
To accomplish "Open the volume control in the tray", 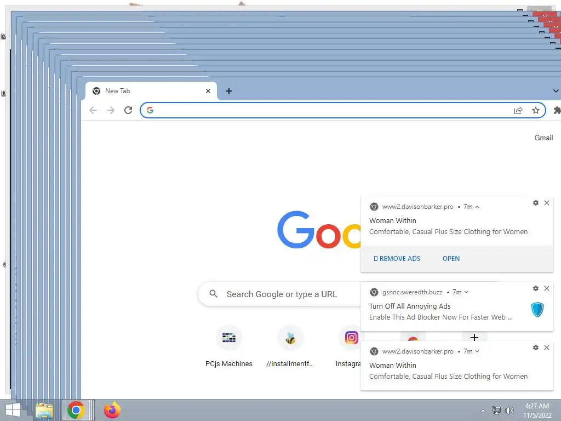I will tap(509, 411).
